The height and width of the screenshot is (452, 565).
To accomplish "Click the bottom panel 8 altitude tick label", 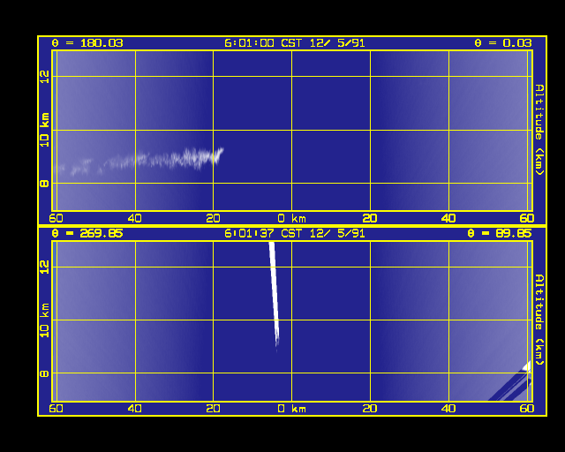I will tap(44, 373).
